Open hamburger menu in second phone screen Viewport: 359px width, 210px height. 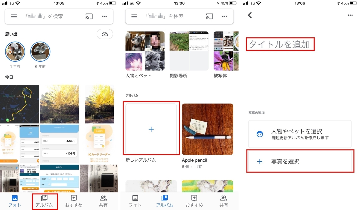(134, 16)
